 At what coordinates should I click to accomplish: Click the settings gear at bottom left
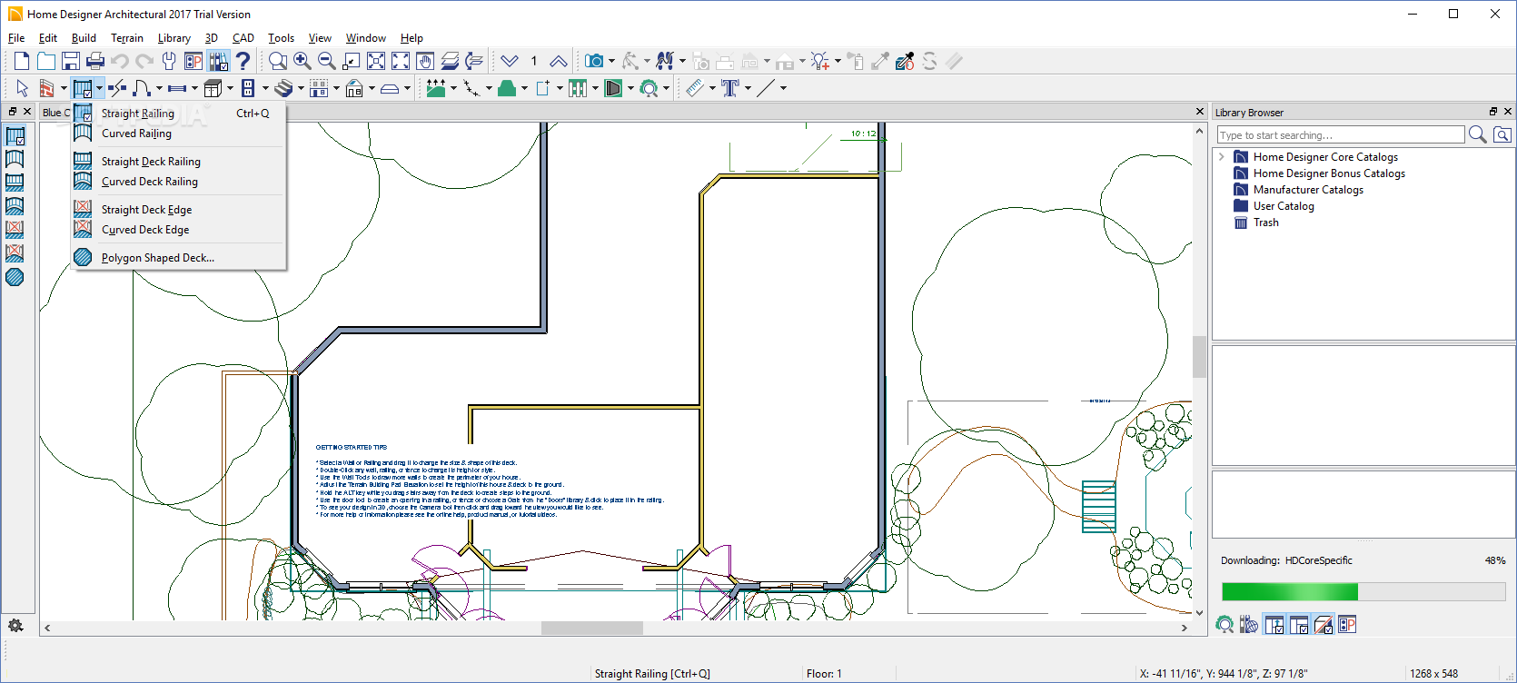tap(15, 625)
